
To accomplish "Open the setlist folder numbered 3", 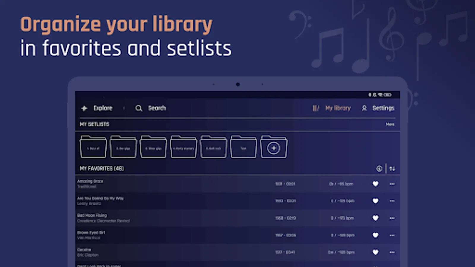I will click(153, 147).
